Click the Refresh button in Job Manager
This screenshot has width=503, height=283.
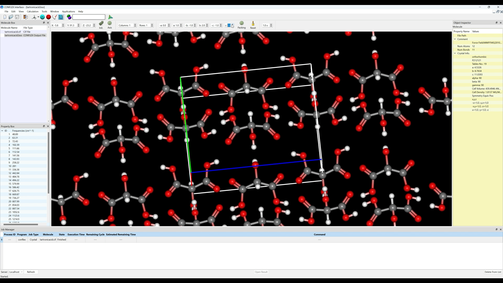31,272
